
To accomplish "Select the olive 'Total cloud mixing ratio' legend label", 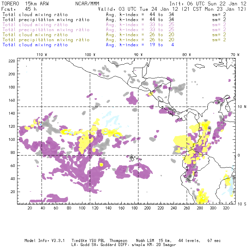I will coord(35,35).
